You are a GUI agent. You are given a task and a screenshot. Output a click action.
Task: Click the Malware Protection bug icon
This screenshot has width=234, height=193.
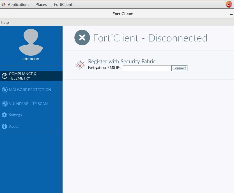(x=4, y=90)
